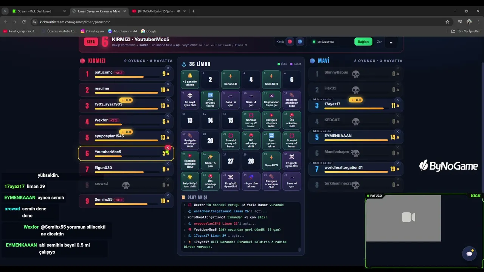Open port 26 sparkle 'Sana +5 can'
Image resolution: width=484 pixels, height=272 pixels.
point(210,161)
